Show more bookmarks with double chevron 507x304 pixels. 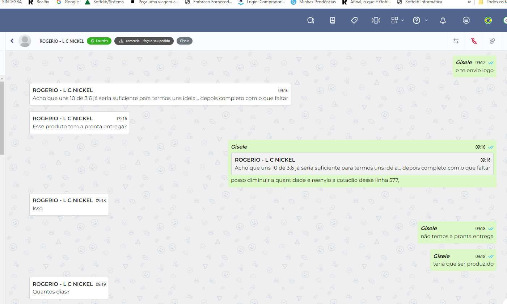[469, 2]
